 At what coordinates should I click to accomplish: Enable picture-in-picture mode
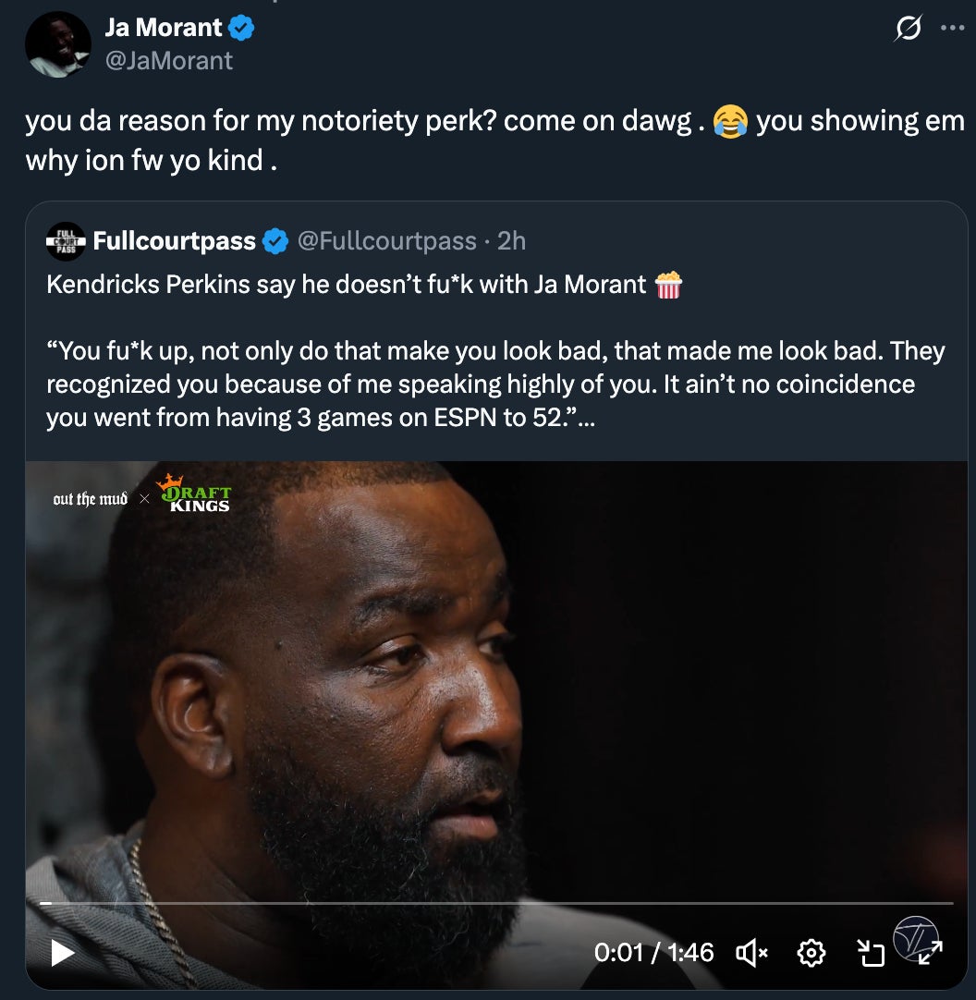870,952
